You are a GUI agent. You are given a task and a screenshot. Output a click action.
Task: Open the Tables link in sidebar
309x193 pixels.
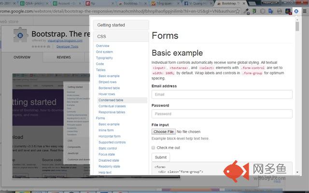point(100,70)
